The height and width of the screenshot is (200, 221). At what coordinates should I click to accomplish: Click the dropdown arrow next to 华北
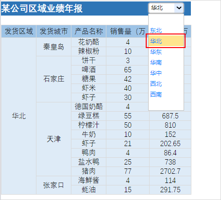coord(179,8)
